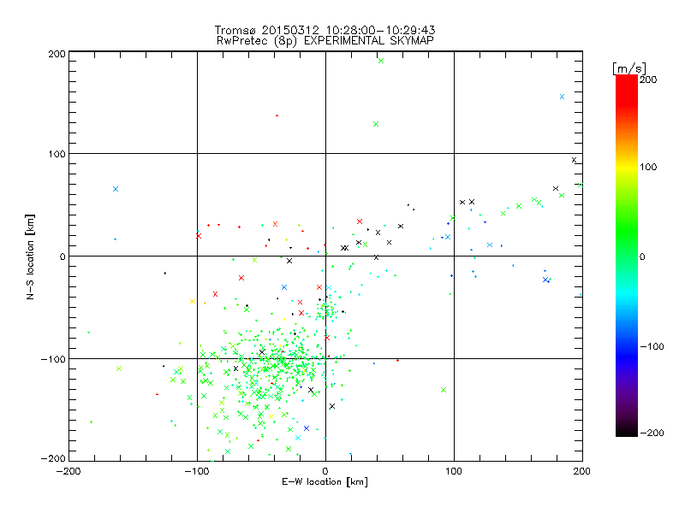Select the "N-S location [km]" axis label
Screen dimensions: 685x513
click(x=30, y=256)
